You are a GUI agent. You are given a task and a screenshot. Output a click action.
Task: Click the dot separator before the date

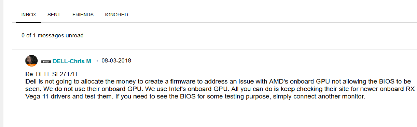click(97, 61)
